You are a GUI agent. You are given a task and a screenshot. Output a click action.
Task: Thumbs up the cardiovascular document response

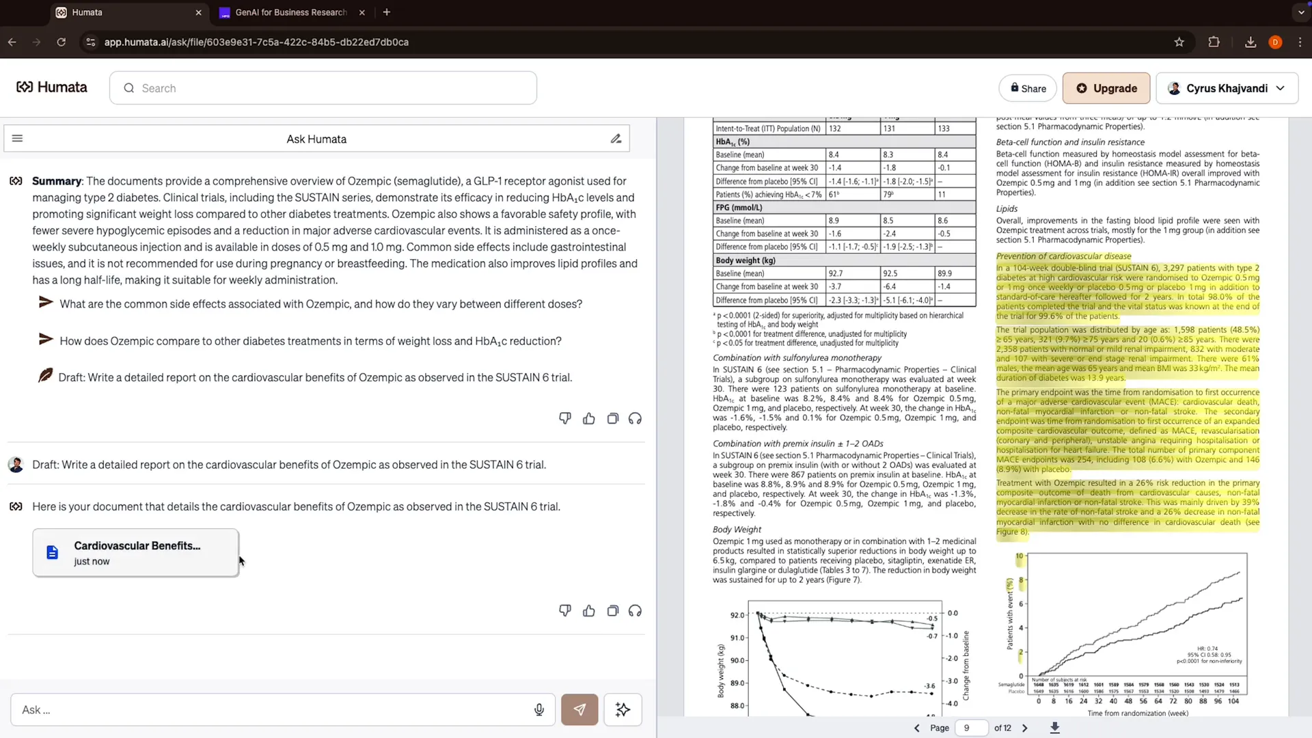589,611
